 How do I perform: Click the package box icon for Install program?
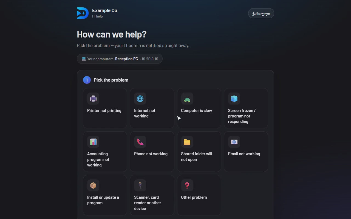[x=93, y=185]
